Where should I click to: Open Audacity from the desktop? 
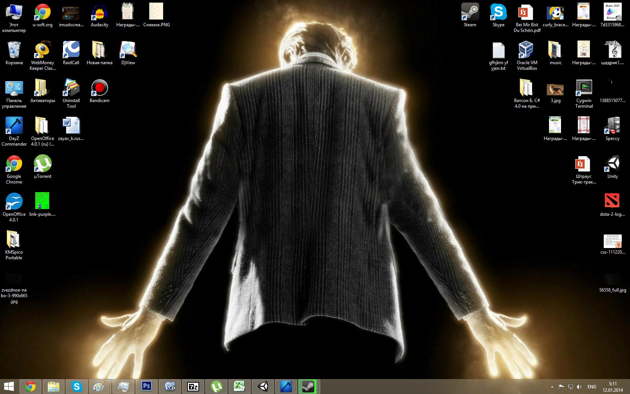pos(99,15)
